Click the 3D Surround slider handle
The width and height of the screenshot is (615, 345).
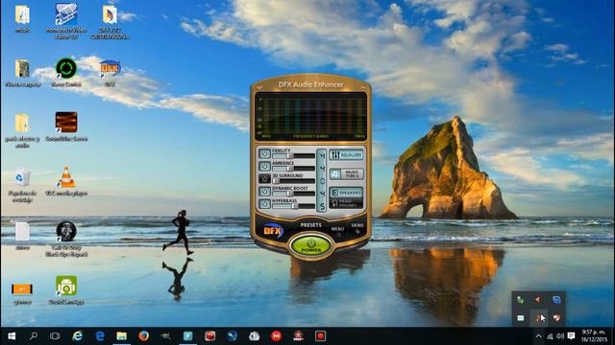pos(276,181)
